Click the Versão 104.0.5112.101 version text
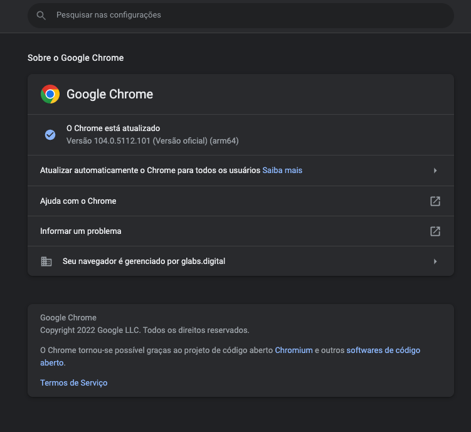Image resolution: width=471 pixels, height=432 pixels. (152, 141)
